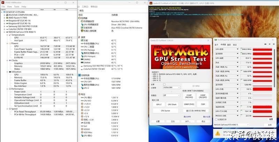Expand the AMD Ryzen 9 7900 node
Viewport: 279px width, 142px height.
click(x=5, y=18)
